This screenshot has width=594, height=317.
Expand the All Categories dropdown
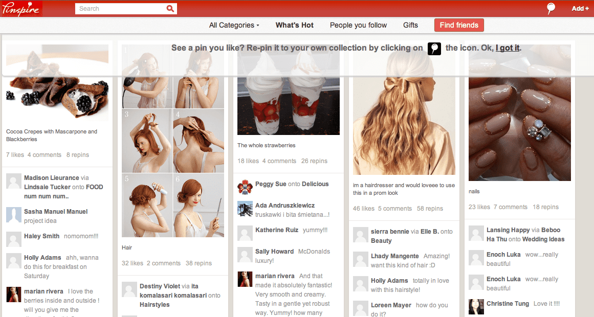click(x=234, y=25)
